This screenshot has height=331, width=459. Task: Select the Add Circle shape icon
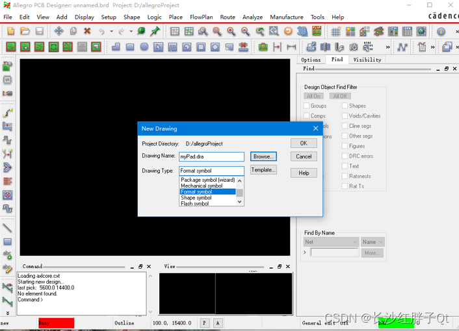(144, 47)
